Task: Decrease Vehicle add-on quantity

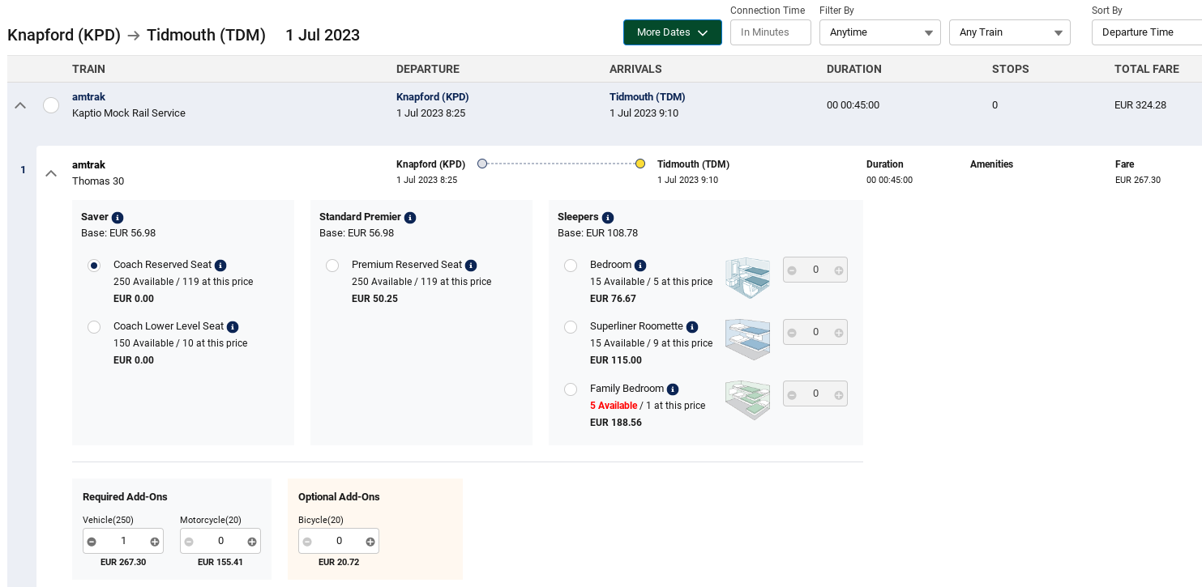Action: tap(92, 542)
